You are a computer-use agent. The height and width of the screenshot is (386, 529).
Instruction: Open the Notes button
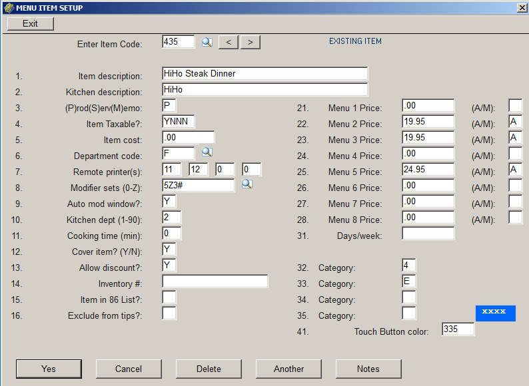(368, 369)
